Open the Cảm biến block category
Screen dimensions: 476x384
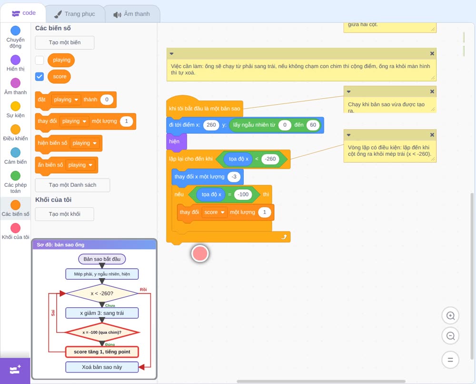click(15, 156)
